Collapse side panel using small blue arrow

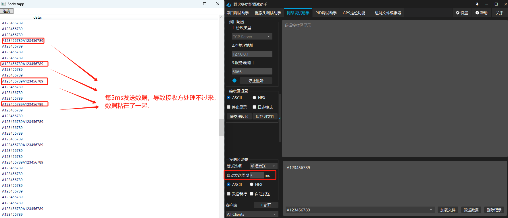tap(280, 118)
